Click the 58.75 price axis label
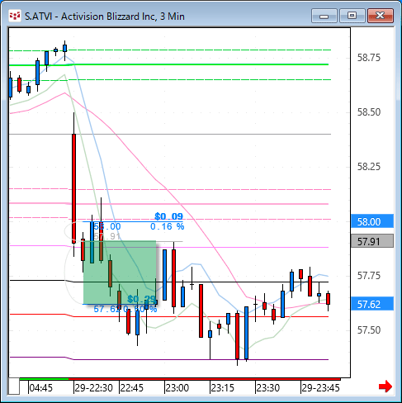Screen dimensions: 402x403 [x=369, y=58]
